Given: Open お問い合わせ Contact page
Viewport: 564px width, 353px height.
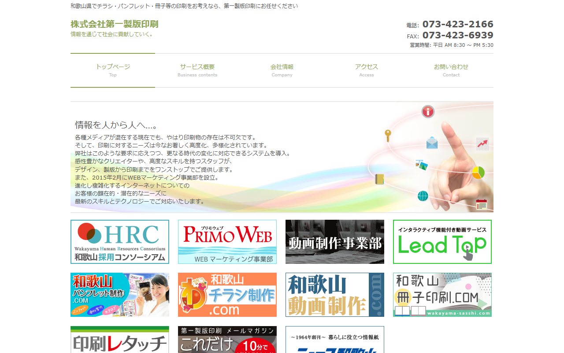Looking at the screenshot, I should [x=451, y=70].
